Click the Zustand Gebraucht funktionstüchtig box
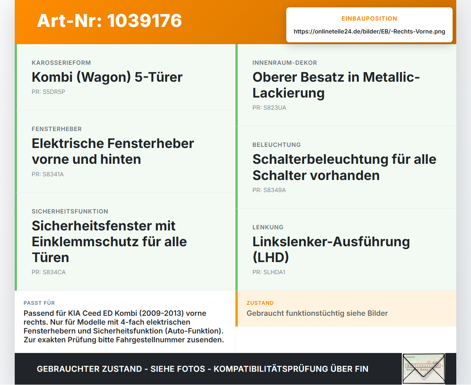 [x=346, y=308]
